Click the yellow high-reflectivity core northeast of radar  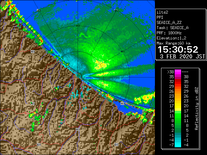(101, 65)
